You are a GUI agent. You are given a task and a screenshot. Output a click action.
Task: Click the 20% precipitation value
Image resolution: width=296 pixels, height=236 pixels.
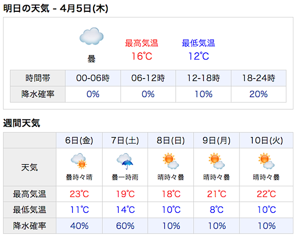(x=258, y=94)
